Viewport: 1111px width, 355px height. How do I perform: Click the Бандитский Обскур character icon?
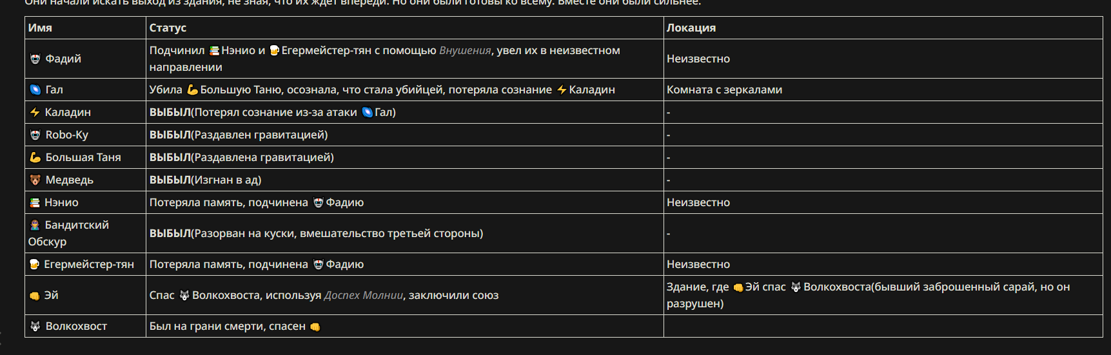[35, 225]
